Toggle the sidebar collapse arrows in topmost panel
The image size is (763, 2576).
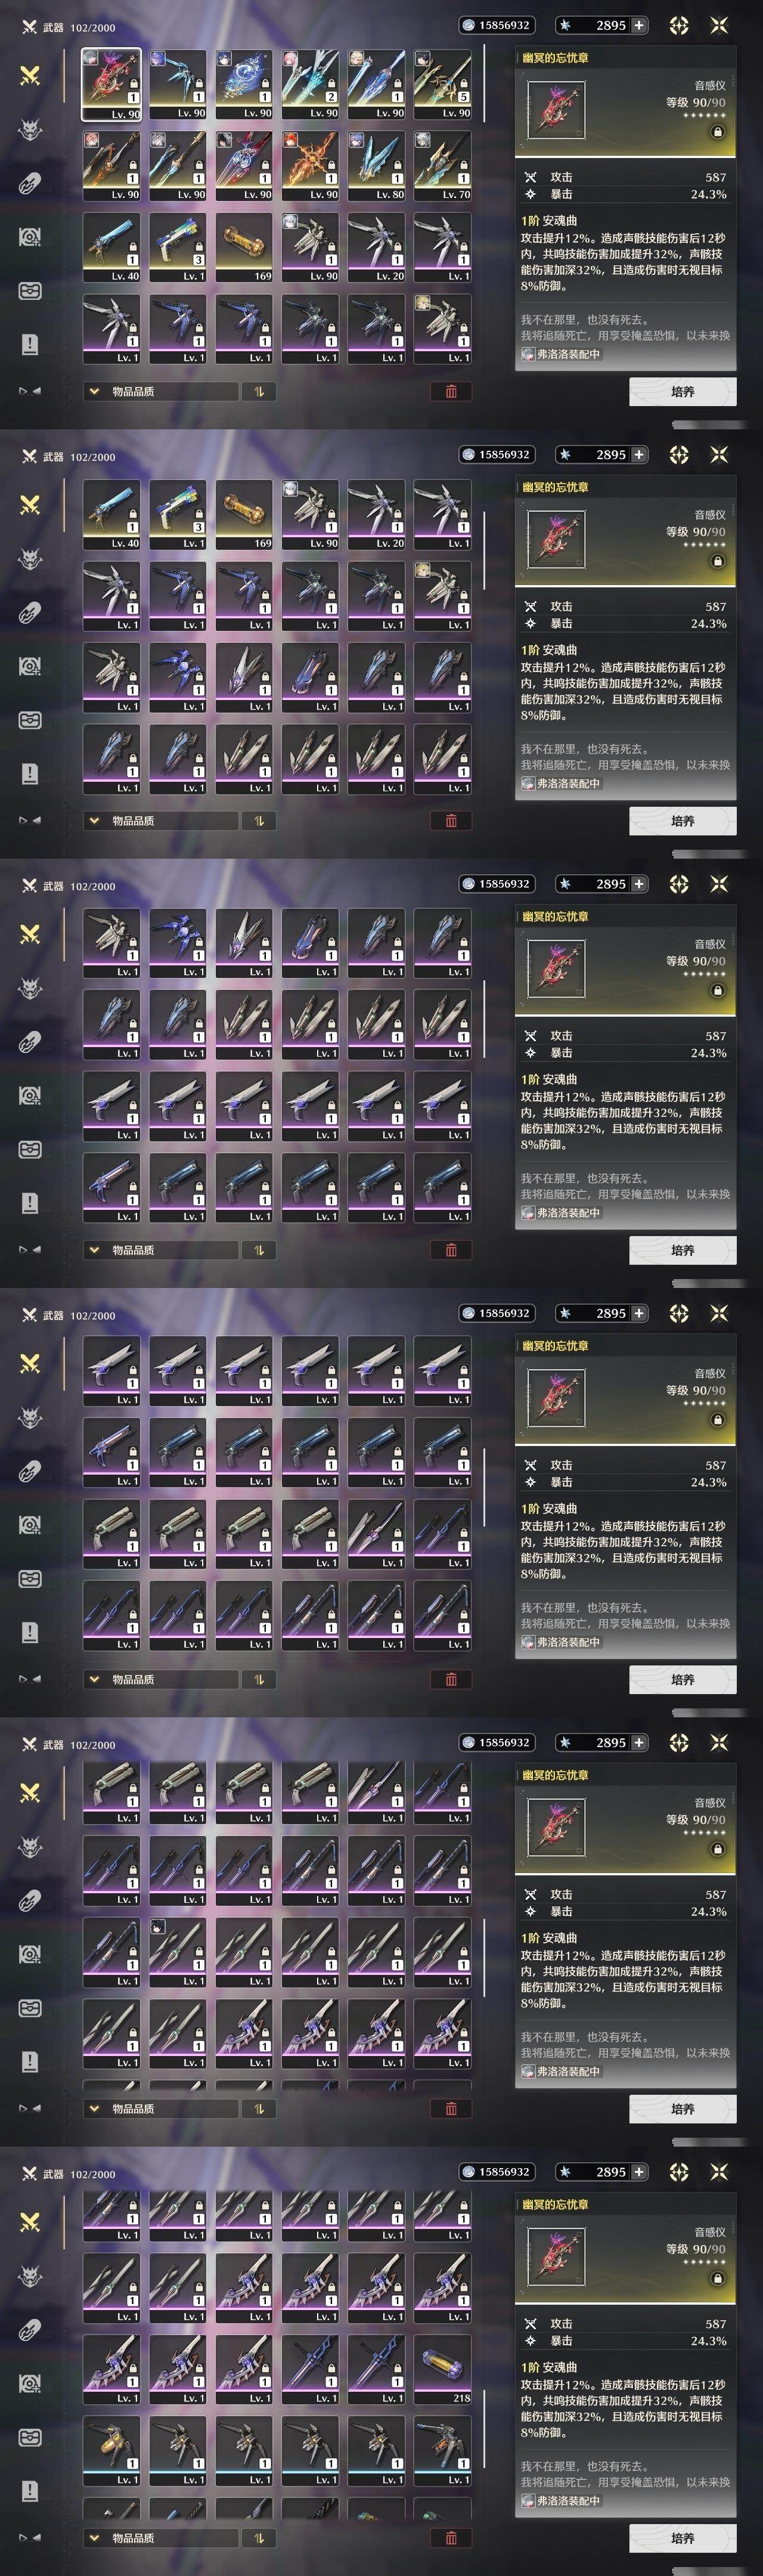[x=30, y=391]
